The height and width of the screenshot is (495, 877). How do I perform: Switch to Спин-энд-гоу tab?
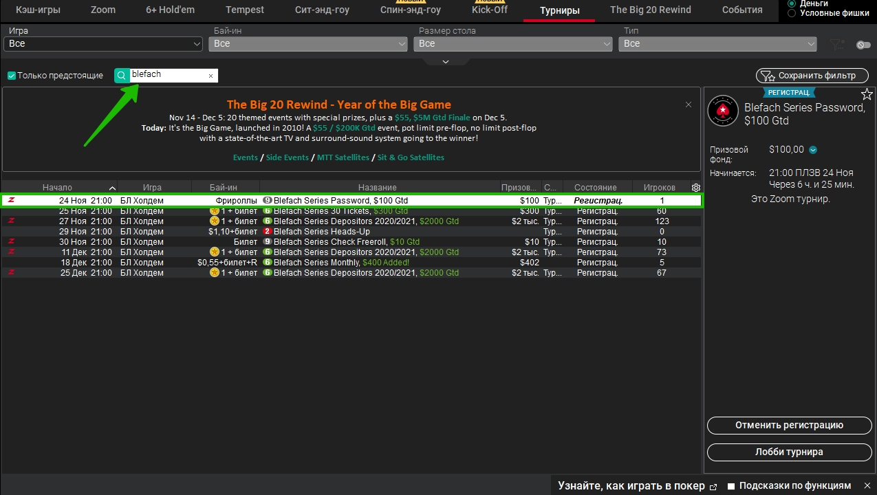pos(411,10)
